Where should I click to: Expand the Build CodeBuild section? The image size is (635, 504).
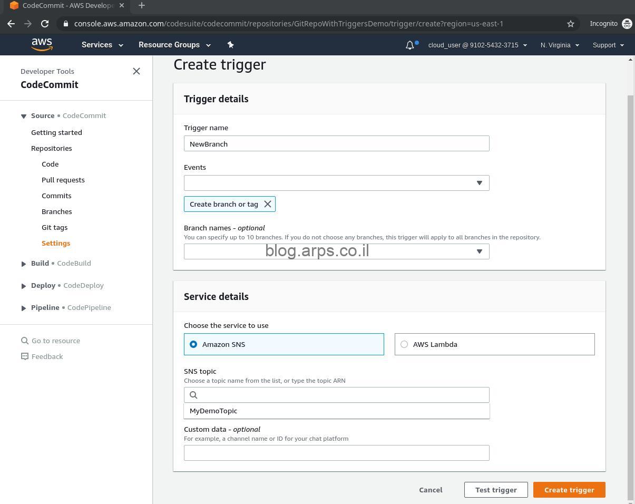[24, 264]
